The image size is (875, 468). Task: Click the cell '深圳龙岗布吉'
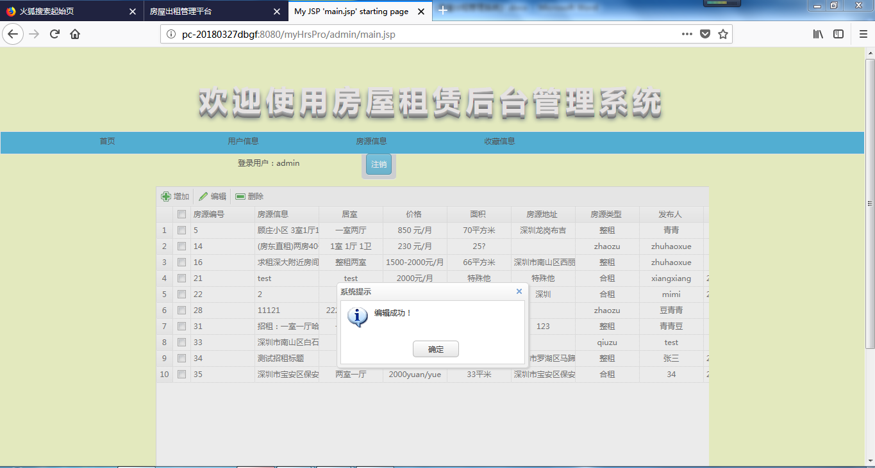click(543, 230)
